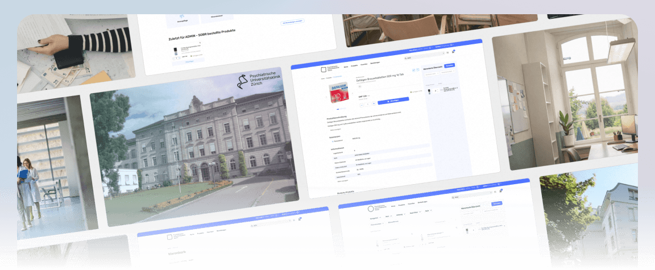The height and width of the screenshot is (270, 655).
Task: Expand Kategorien filter on product list screen
Action: click(x=375, y=218)
